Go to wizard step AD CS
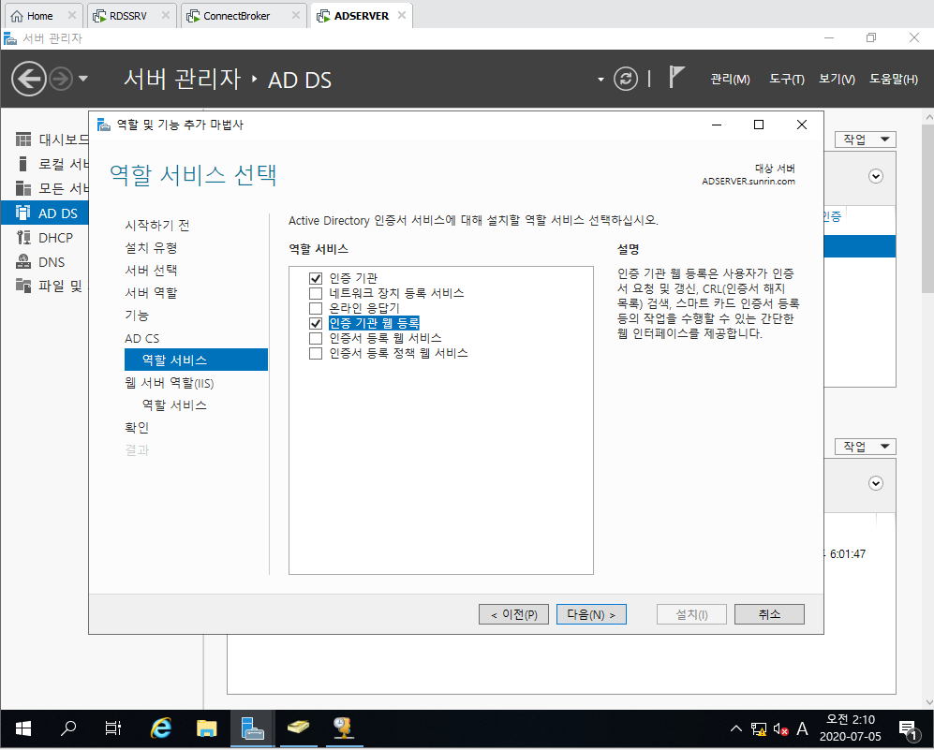The image size is (934, 750). [141, 338]
